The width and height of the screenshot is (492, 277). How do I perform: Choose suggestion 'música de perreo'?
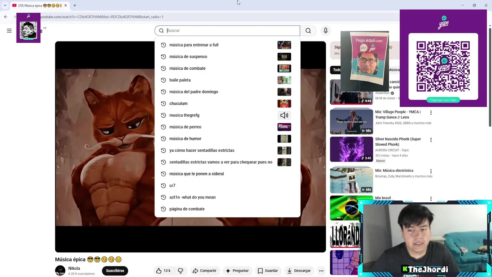[x=227, y=127]
